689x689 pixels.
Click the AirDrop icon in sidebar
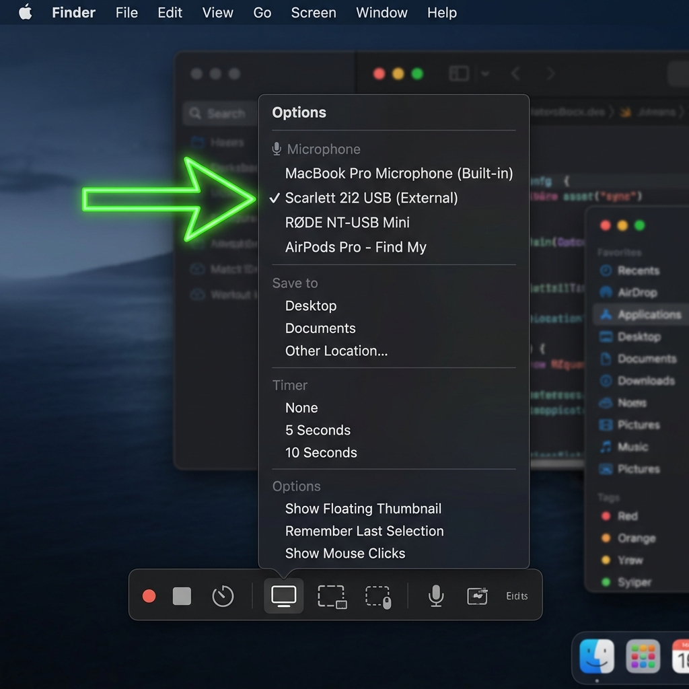[x=606, y=292]
